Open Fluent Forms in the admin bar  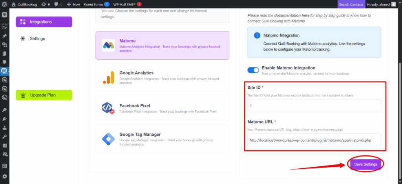tap(94, 4)
